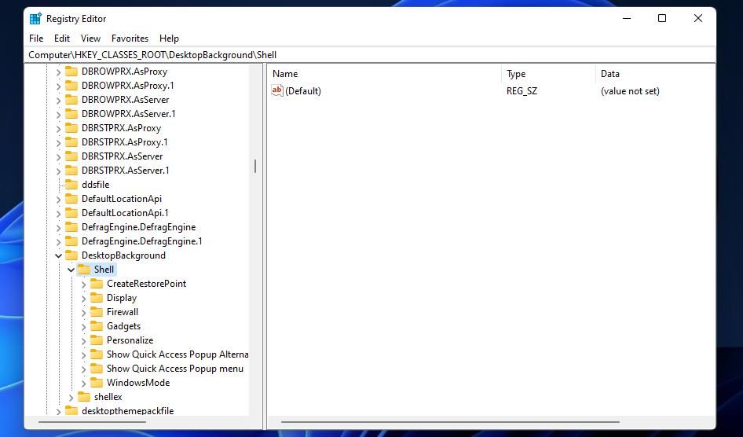Image resolution: width=743 pixels, height=437 pixels.
Task: Expand the Firewall key
Action: [x=84, y=312]
